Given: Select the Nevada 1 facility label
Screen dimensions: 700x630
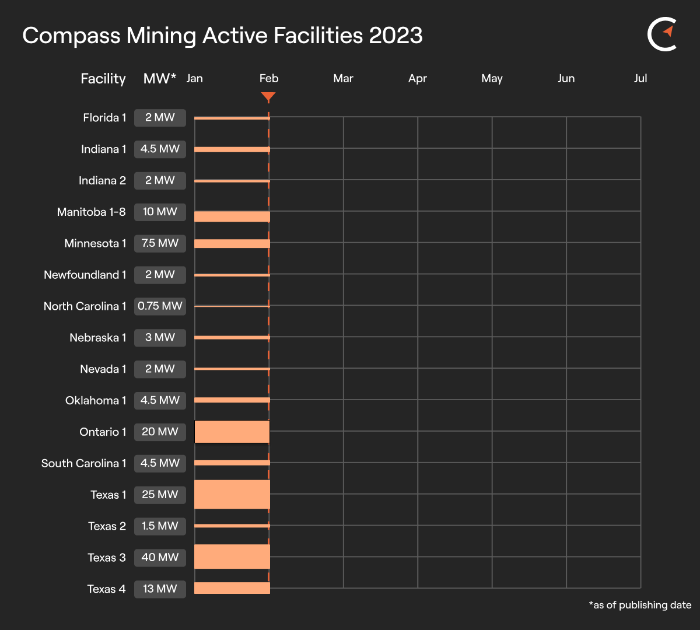Looking at the screenshot, I should (103, 369).
